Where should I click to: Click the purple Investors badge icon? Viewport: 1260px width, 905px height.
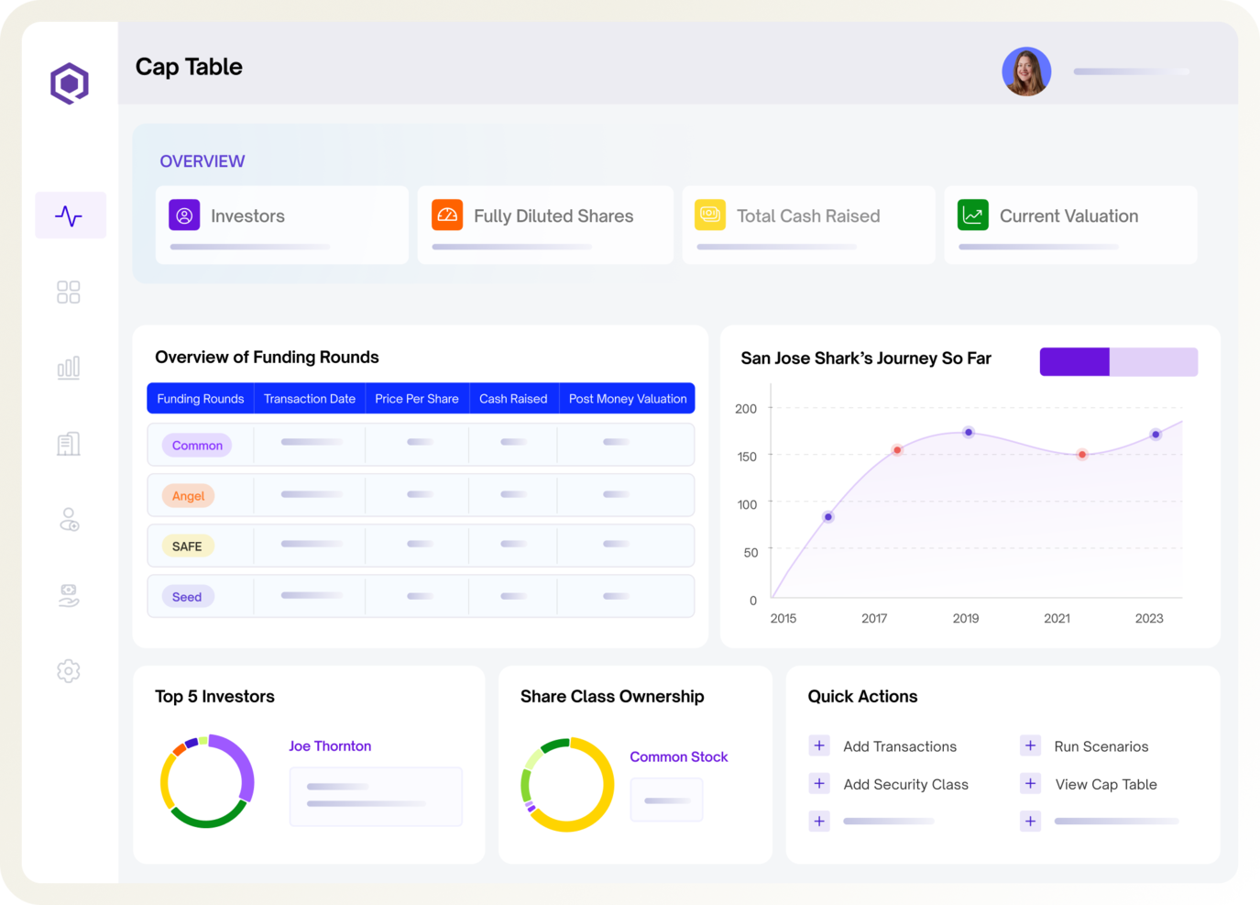click(x=183, y=215)
